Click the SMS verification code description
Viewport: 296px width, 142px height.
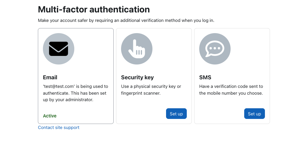231,90
